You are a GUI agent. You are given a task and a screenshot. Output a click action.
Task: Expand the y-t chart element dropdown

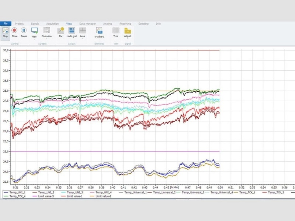tap(99, 39)
